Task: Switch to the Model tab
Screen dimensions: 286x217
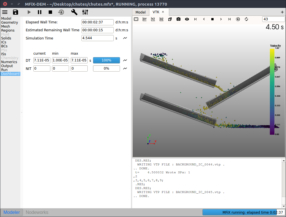Action: (x=141, y=12)
